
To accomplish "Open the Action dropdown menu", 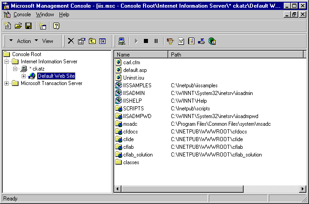I will (x=20, y=41).
